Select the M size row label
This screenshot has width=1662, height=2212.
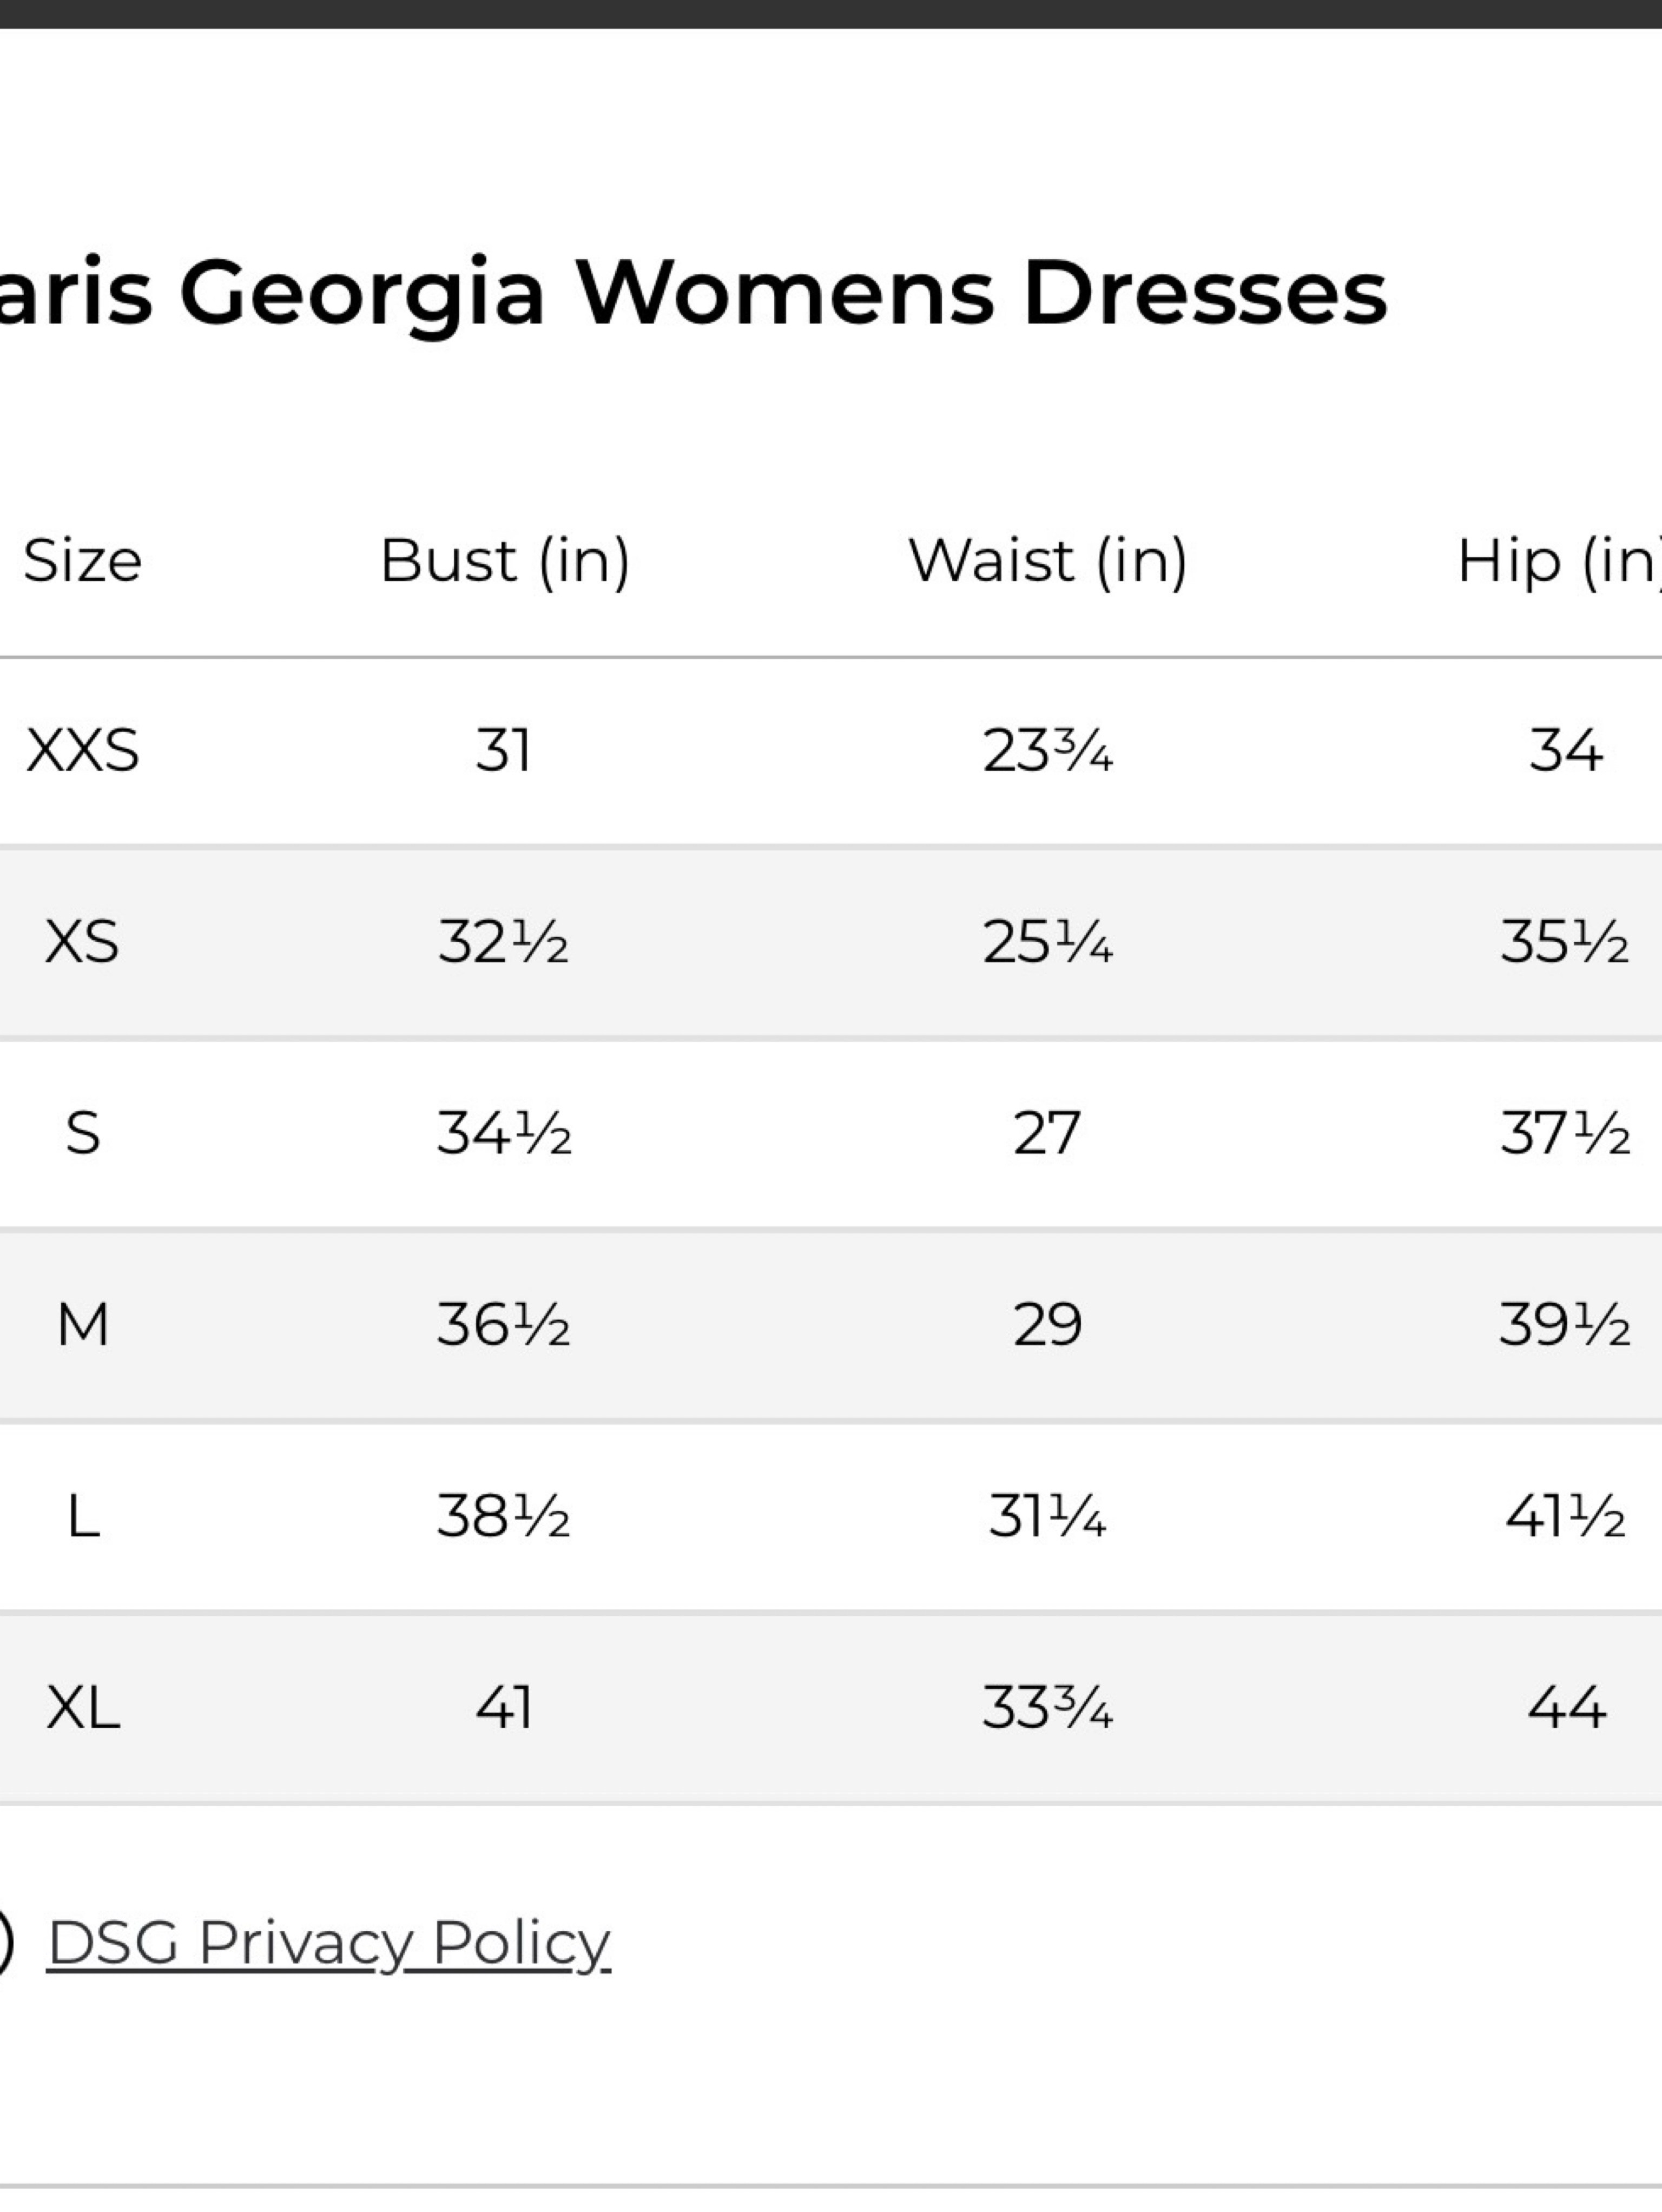coord(83,1325)
